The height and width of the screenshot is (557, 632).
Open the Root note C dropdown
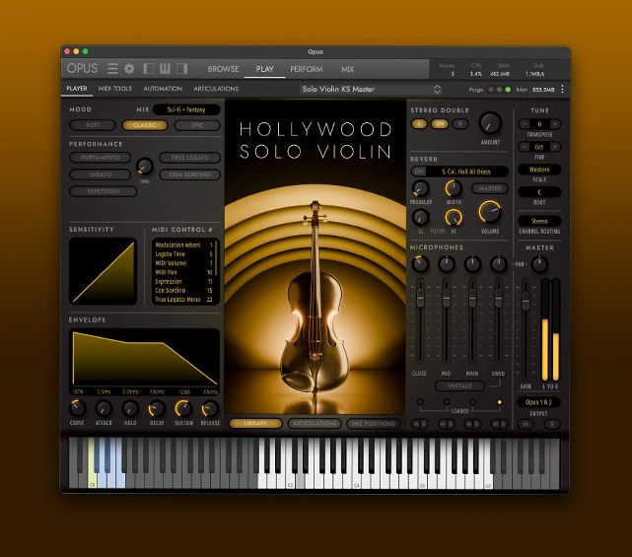(539, 192)
